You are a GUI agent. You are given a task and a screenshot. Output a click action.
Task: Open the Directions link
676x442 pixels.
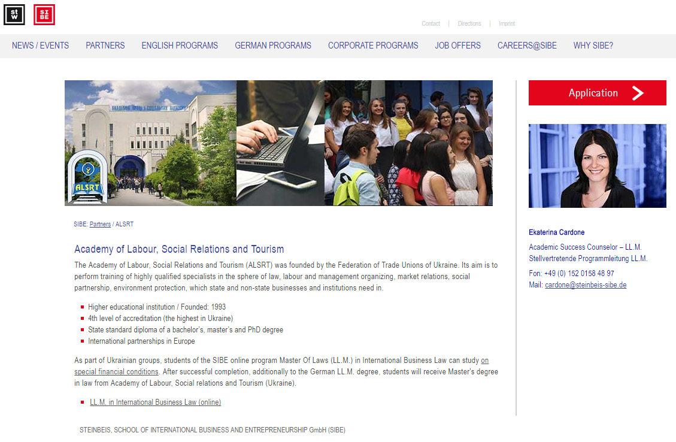pos(469,23)
